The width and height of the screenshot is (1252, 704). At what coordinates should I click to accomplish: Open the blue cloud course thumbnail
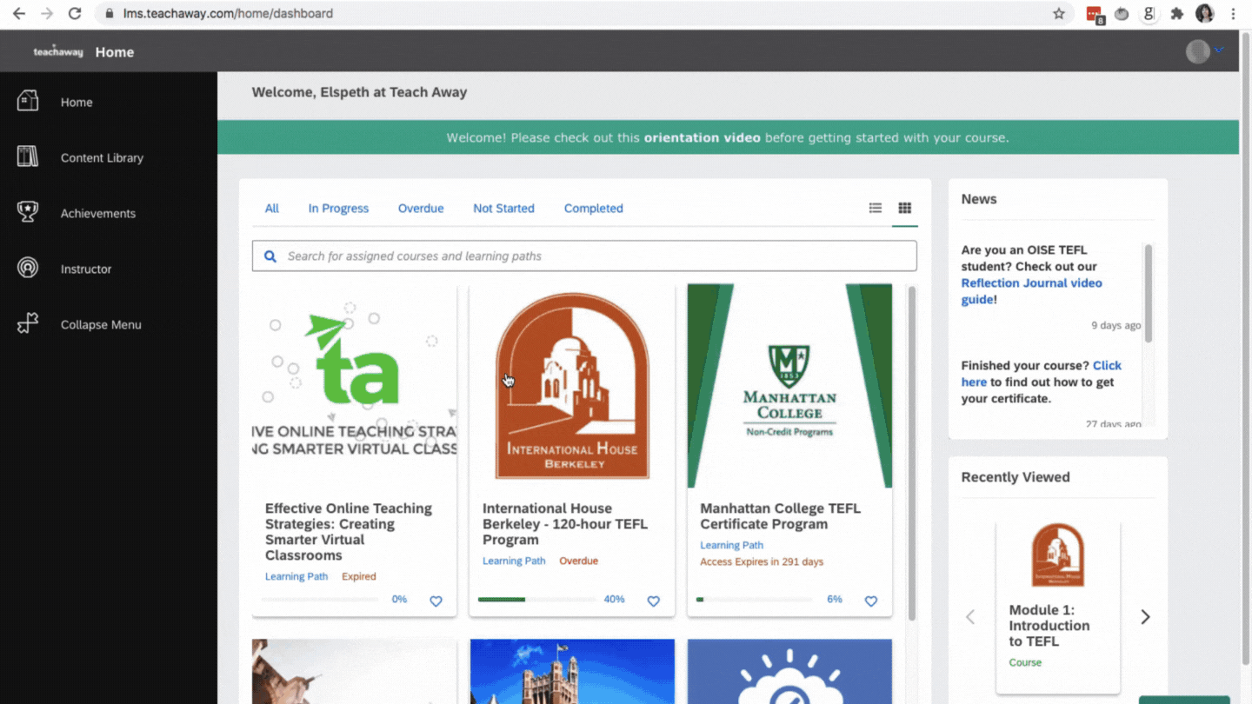pyautogui.click(x=789, y=672)
